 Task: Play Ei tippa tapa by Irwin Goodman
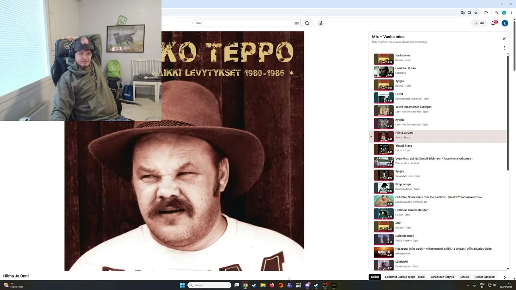(x=437, y=188)
